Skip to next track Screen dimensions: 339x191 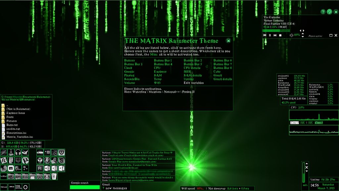[275, 35]
